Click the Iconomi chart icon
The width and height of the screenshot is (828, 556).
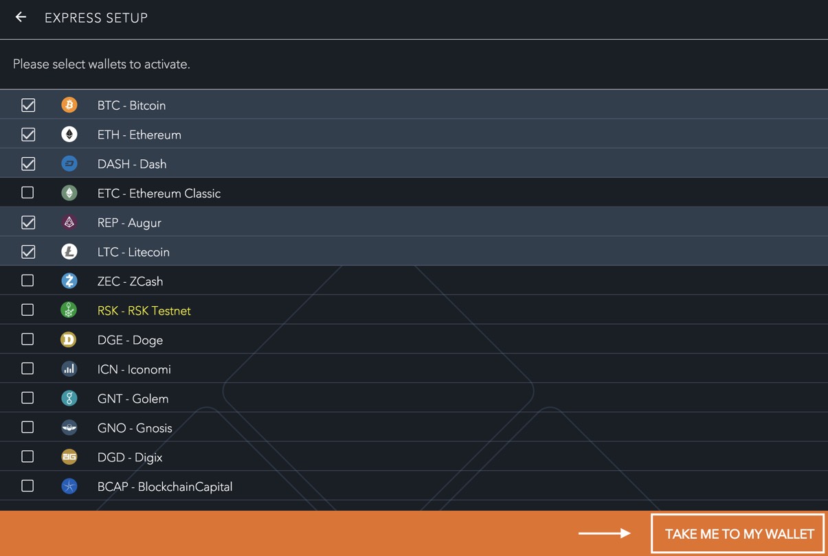69,369
